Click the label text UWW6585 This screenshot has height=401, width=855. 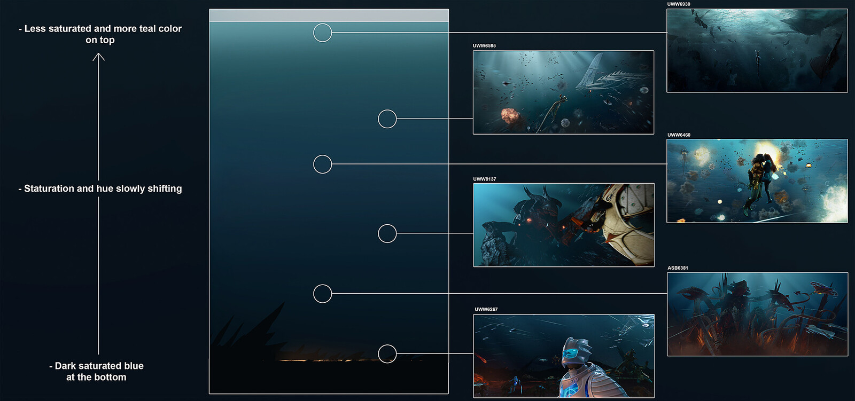tap(484, 46)
